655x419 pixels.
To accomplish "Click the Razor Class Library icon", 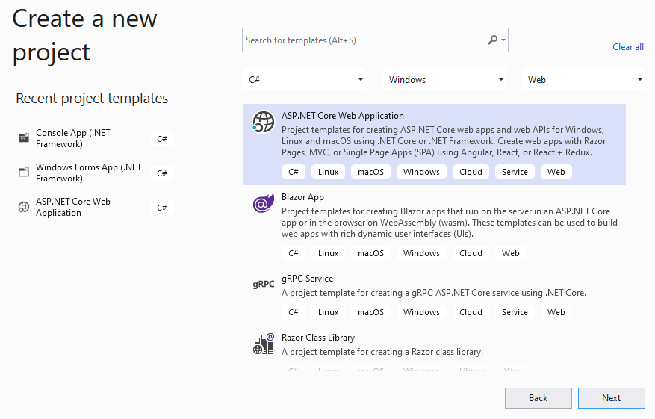I will click(x=264, y=344).
